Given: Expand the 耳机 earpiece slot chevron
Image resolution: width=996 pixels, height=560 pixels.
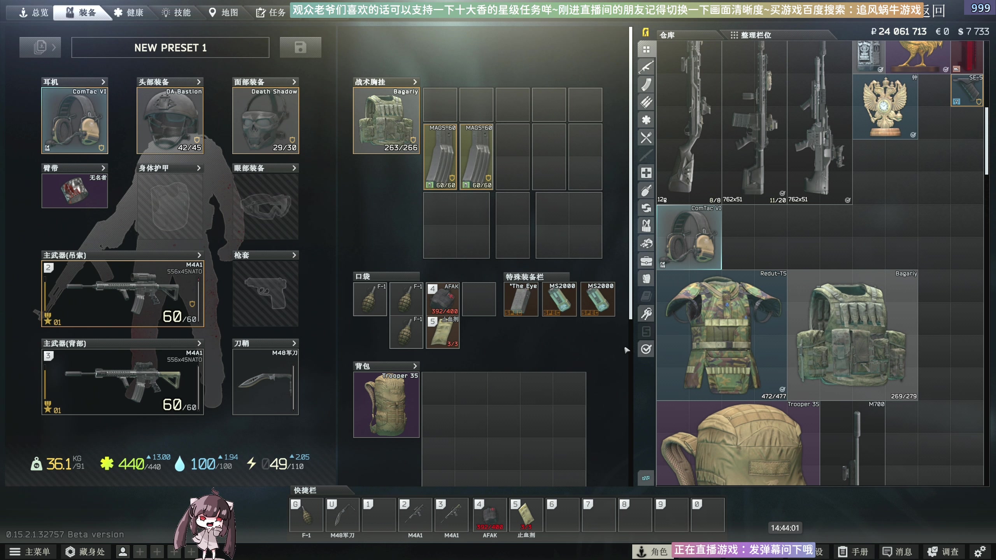Looking at the screenshot, I should [x=103, y=82].
